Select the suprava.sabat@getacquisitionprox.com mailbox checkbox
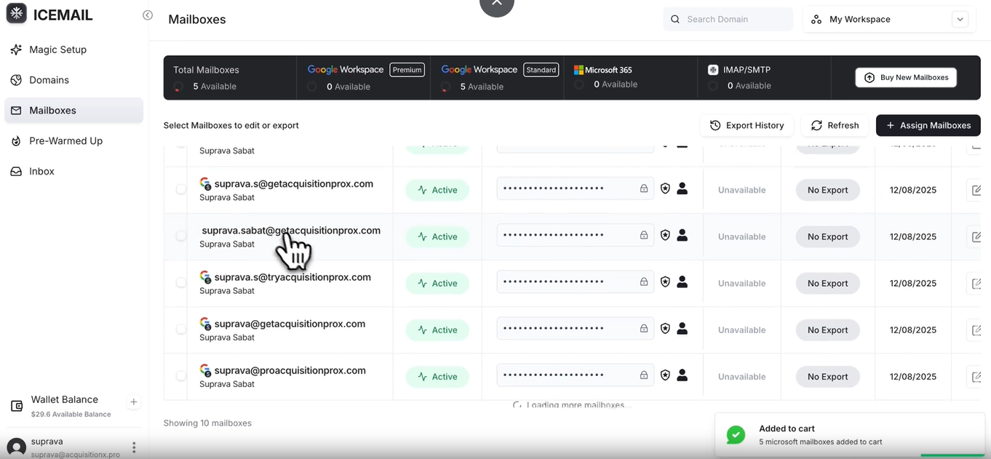 click(180, 236)
